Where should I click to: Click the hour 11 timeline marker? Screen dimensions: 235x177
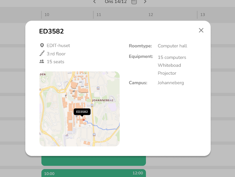click(x=99, y=15)
